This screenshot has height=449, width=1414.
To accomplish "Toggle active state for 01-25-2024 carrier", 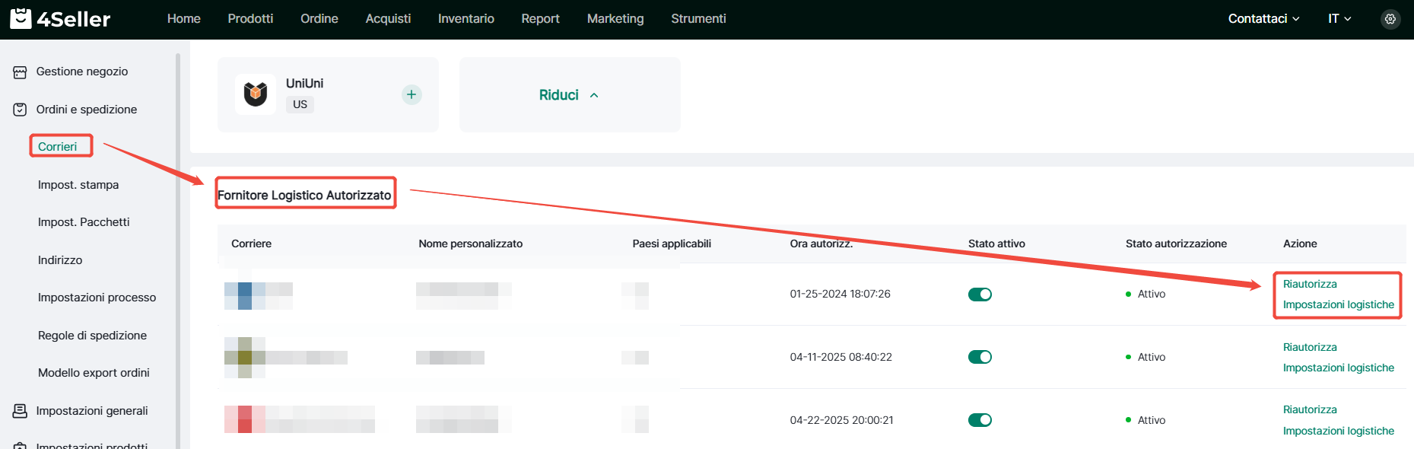I will (x=980, y=295).
